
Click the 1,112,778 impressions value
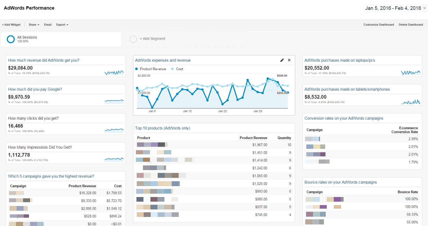19,155
